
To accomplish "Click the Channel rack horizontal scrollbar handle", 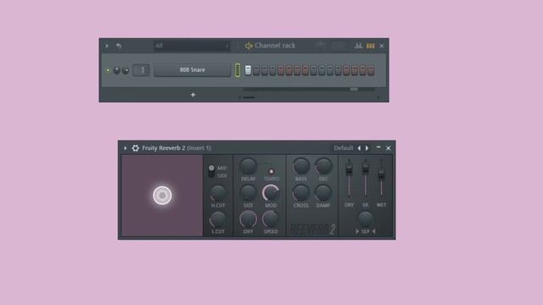I will [249, 97].
